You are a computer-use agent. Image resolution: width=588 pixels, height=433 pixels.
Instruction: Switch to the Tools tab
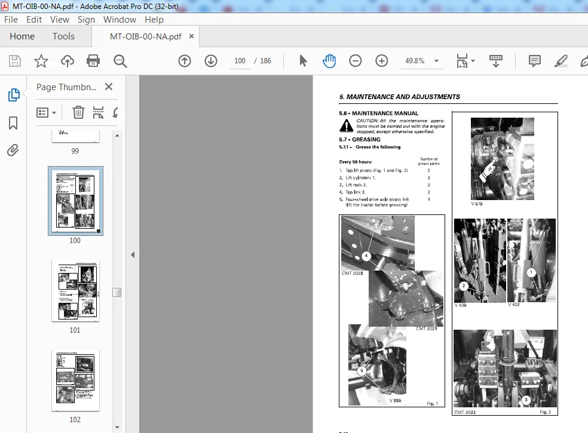(63, 36)
